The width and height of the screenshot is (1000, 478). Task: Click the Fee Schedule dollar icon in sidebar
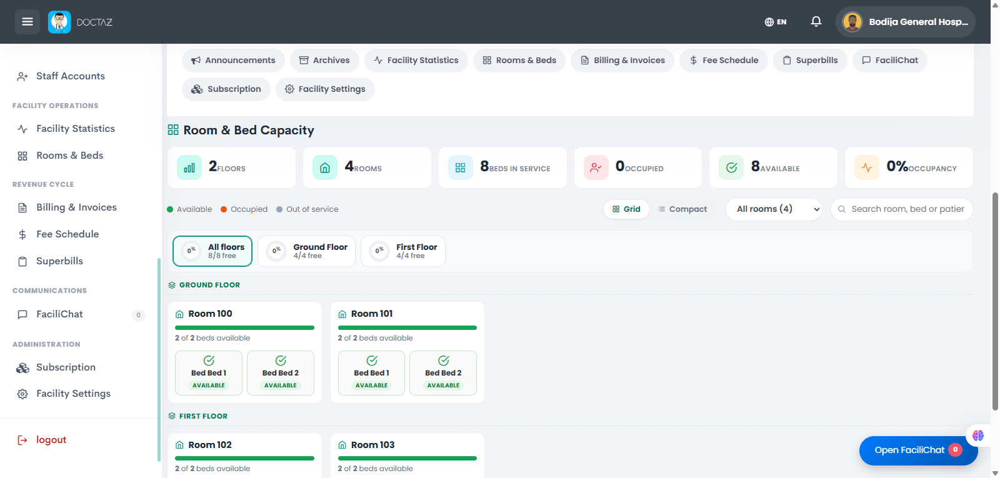tap(22, 234)
